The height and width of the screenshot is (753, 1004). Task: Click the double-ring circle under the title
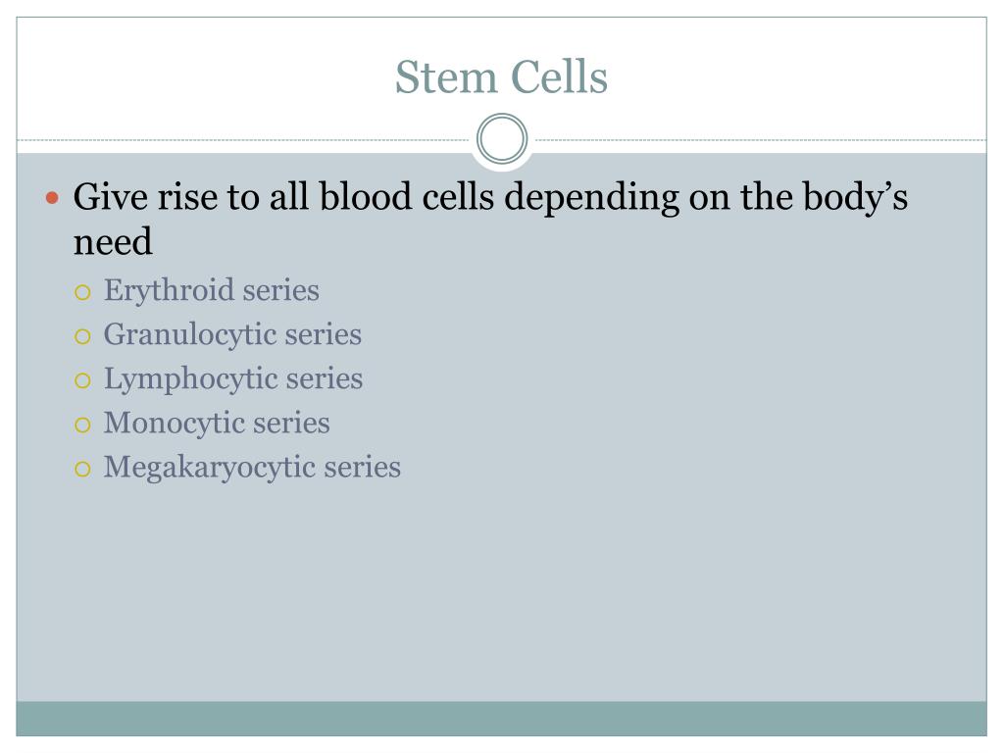pos(502,139)
